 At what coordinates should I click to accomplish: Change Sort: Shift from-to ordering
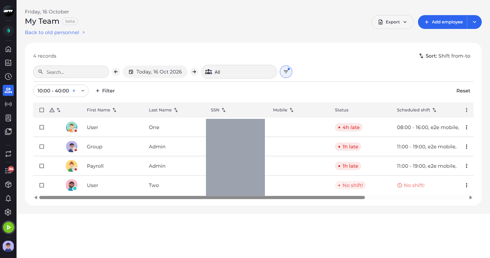pyautogui.click(x=444, y=56)
